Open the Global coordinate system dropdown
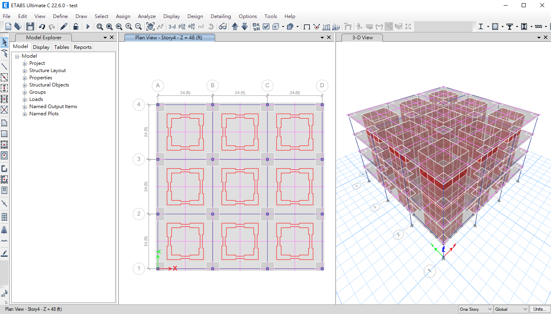Viewport: 551px width, 314px height. (511, 309)
